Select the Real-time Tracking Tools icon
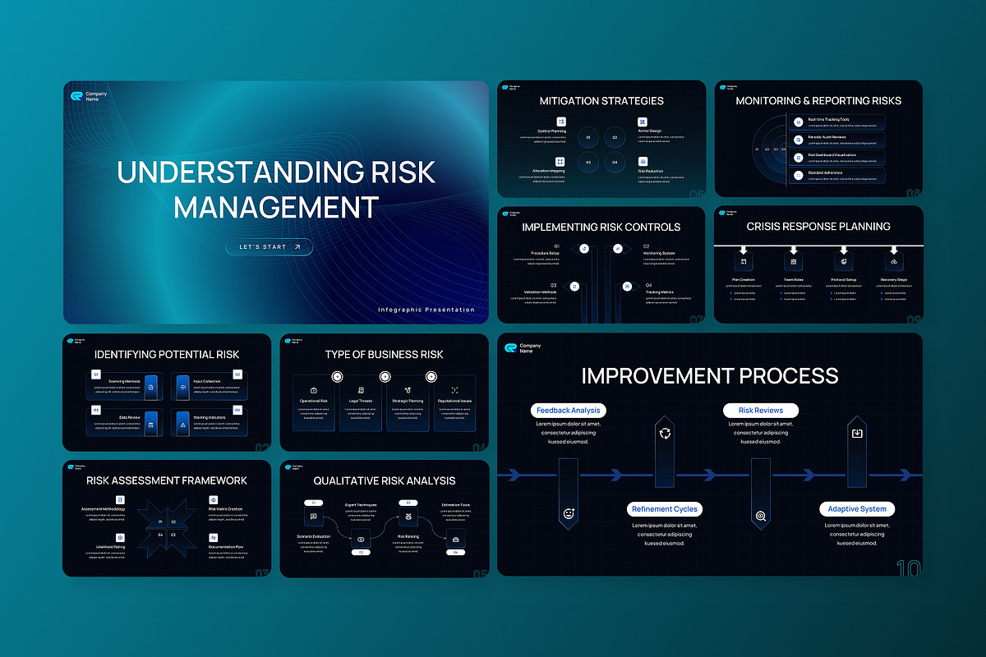 (798, 122)
